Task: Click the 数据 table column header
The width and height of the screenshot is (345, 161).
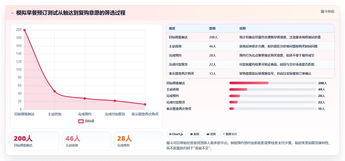Action: [x=212, y=29]
